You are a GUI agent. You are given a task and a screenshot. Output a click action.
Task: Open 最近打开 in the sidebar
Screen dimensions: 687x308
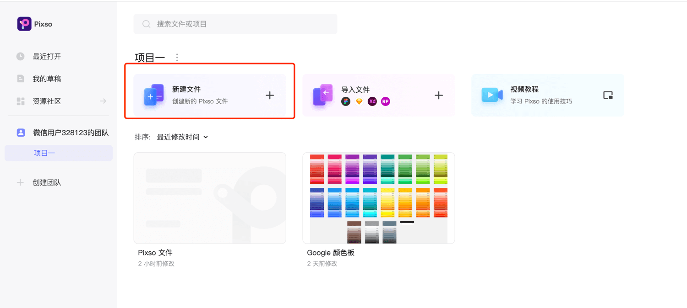point(47,56)
